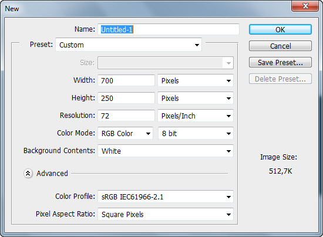Open the Background Contents dropdown
The height and width of the screenshot is (237, 323).
coord(166,151)
